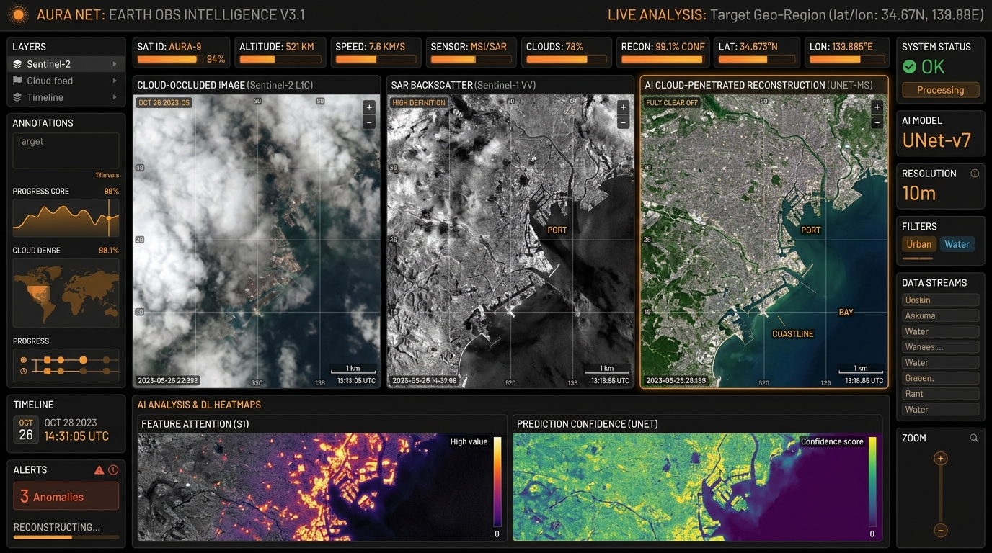Click the green System Status OK checkmark
992x553 pixels.
pos(910,67)
